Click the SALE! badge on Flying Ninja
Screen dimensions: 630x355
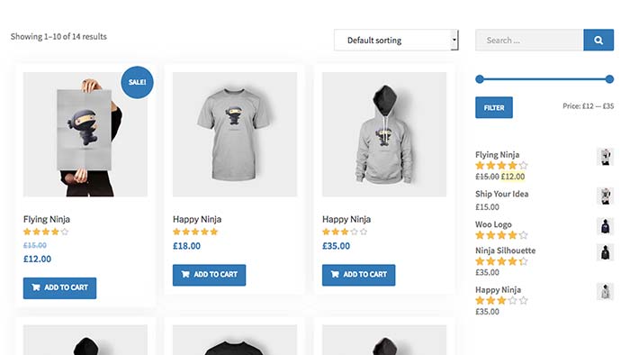point(137,82)
